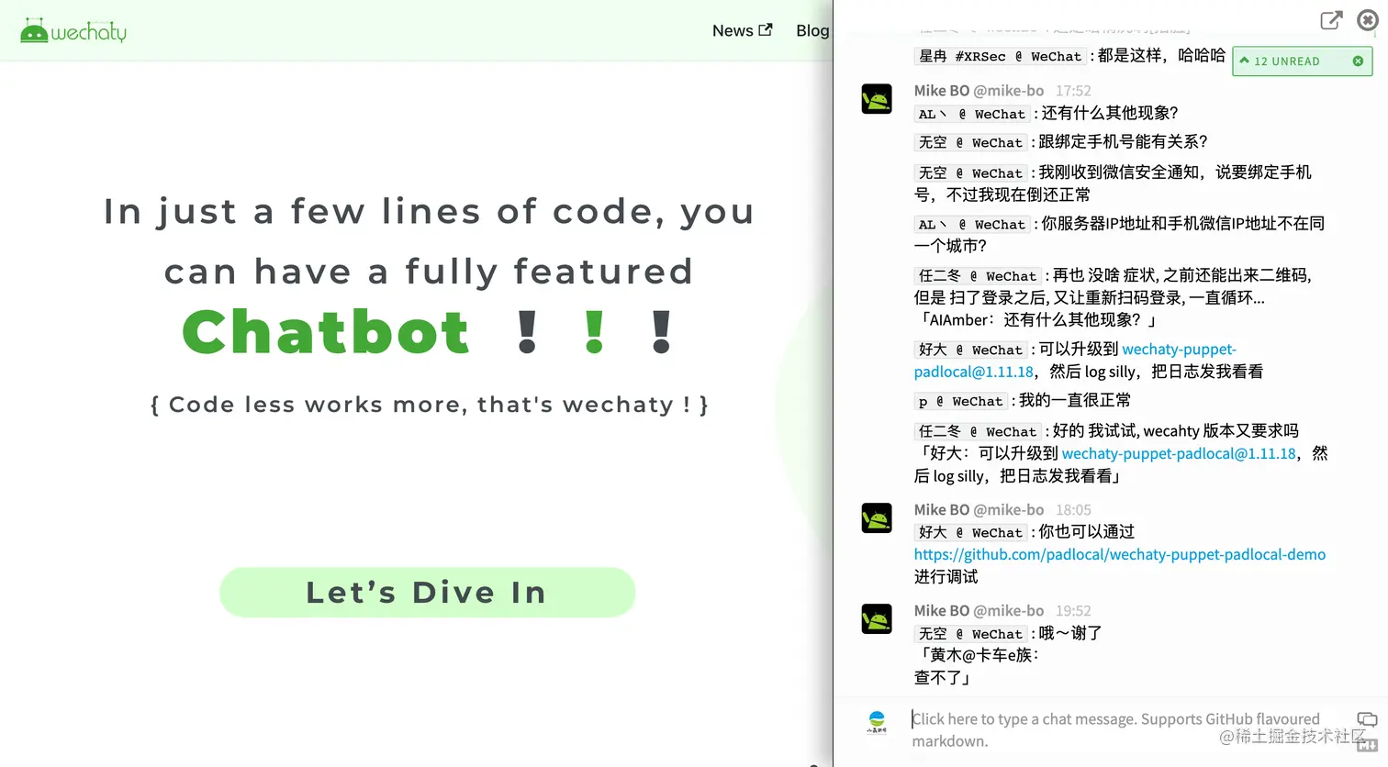Image resolution: width=1388 pixels, height=767 pixels.
Task: Click Mike BO avatar at 19:52 message
Action: (x=877, y=618)
